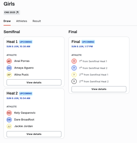Click Anai Porras red AP avatar
The image size is (137, 143).
(x=9, y=61)
